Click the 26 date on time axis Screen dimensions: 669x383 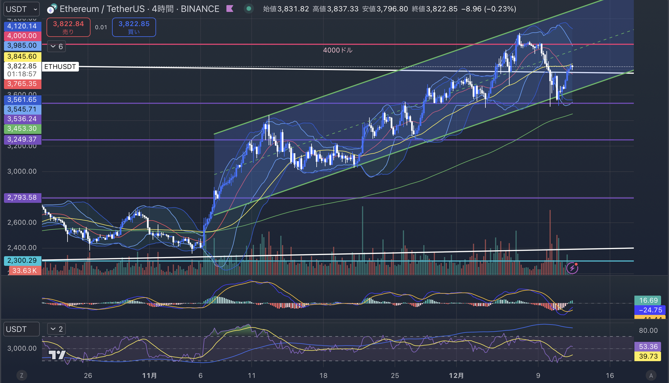click(x=88, y=376)
